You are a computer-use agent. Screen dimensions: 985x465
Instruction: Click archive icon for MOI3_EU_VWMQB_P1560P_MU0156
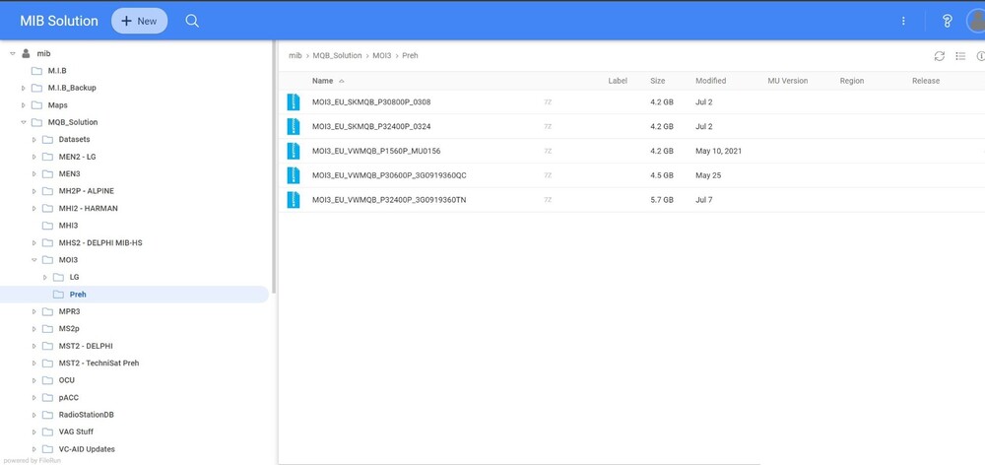pyautogui.click(x=293, y=151)
